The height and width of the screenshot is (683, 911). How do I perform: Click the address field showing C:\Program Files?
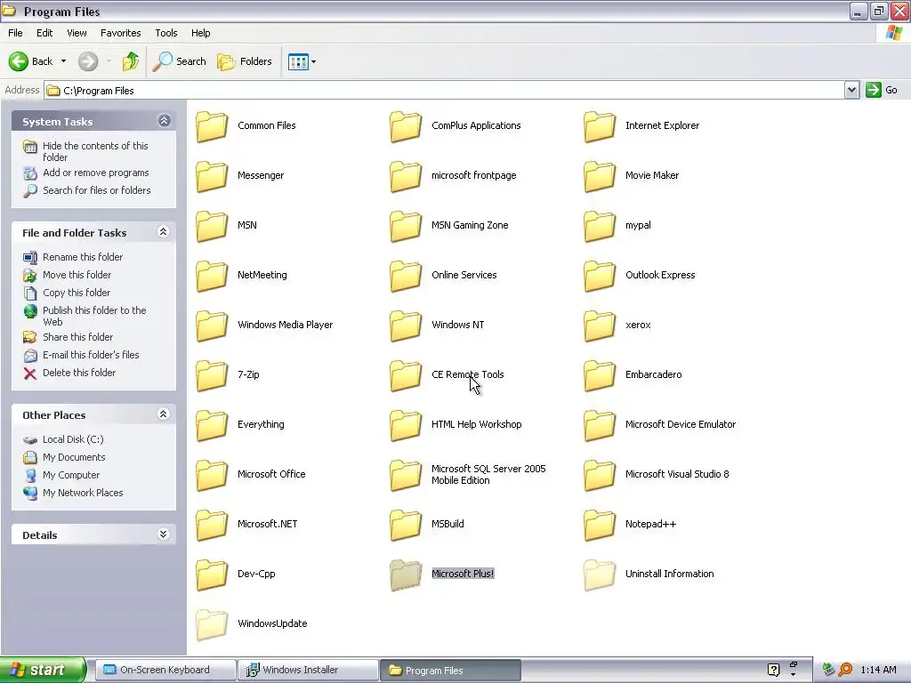(x=445, y=90)
